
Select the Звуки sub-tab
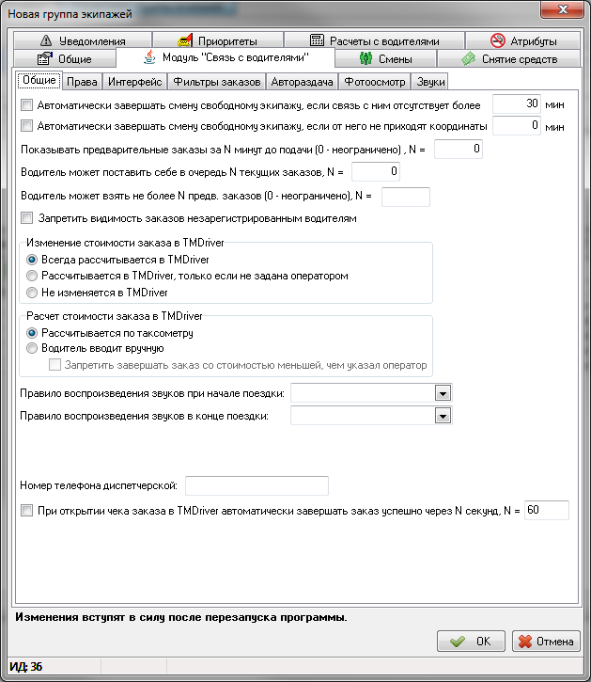(430, 82)
